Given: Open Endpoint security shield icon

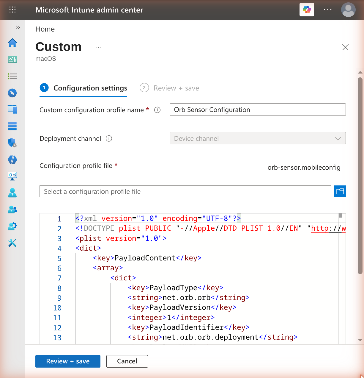Looking at the screenshot, I should coord(12,143).
